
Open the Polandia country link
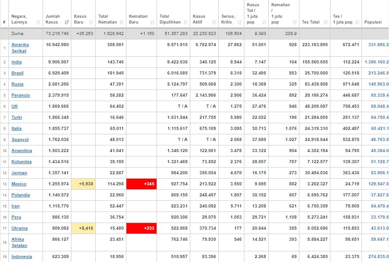click(20, 195)
